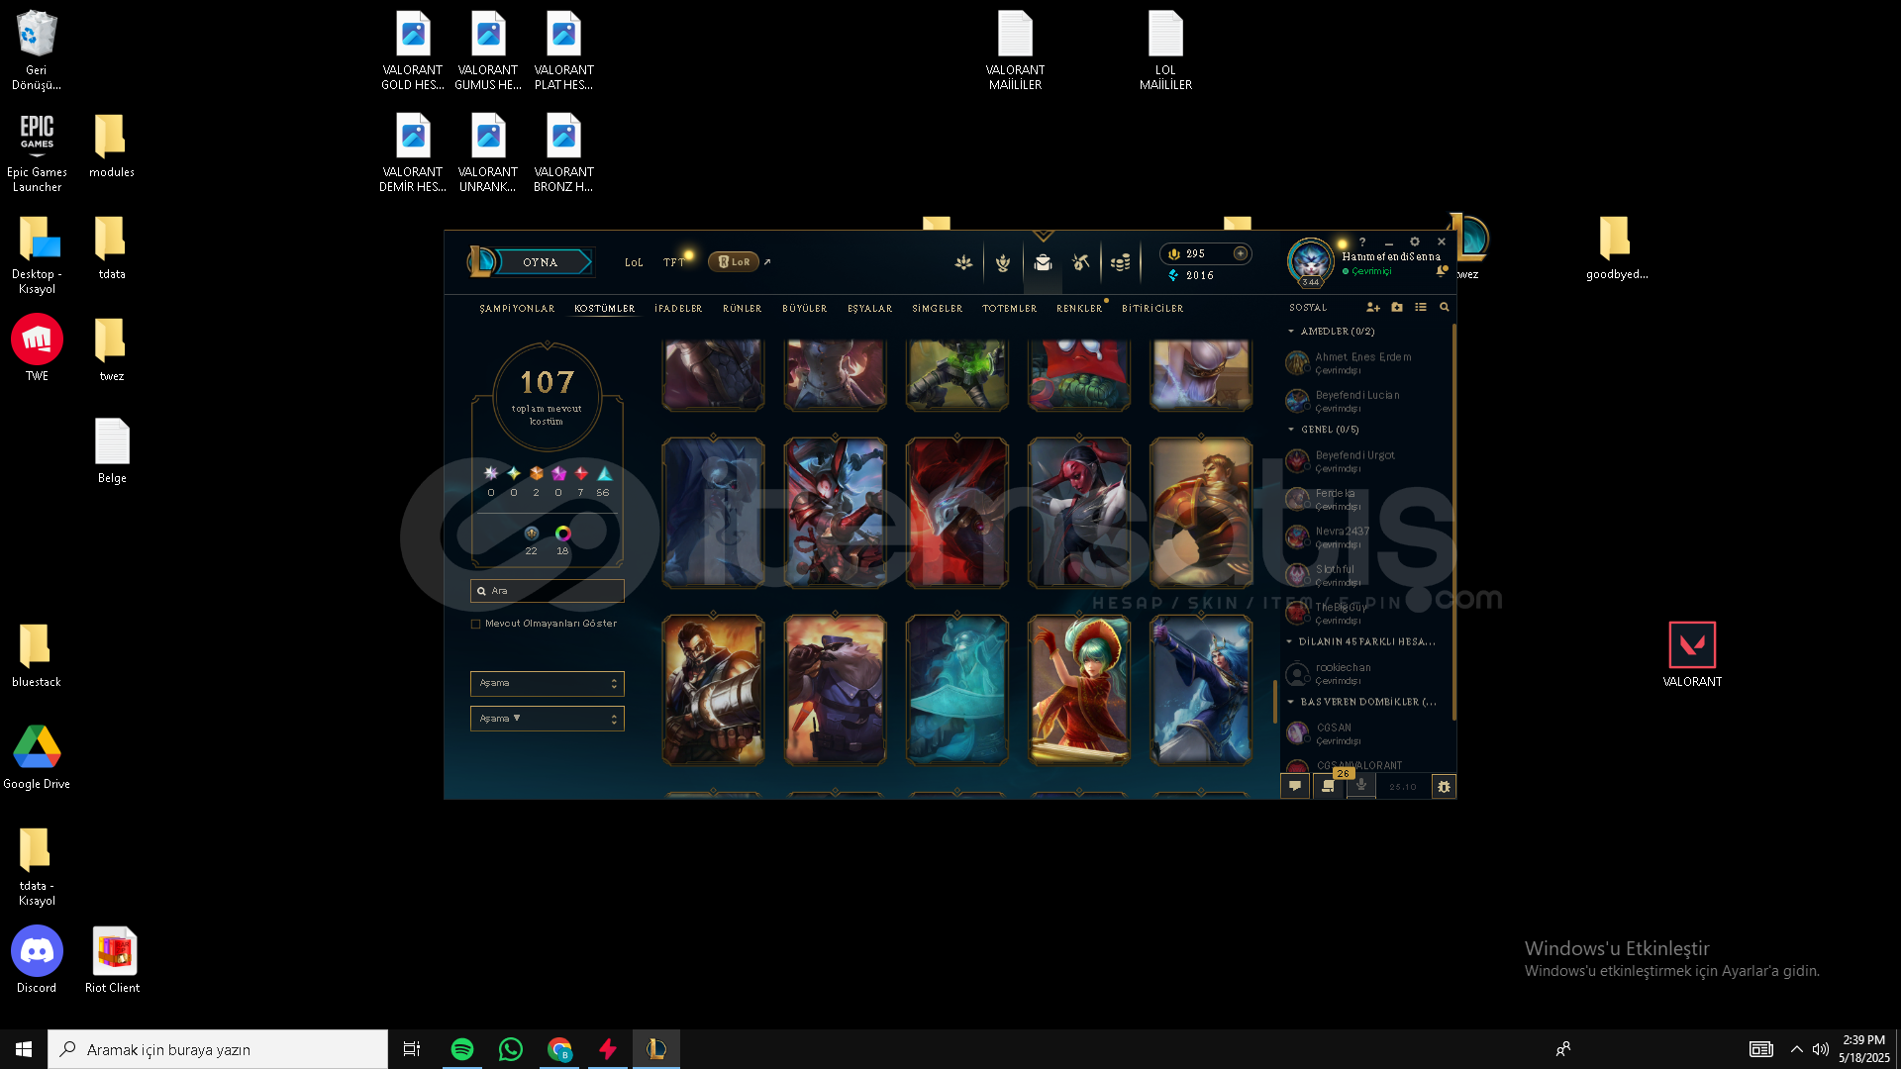Open the first Aşama dropdown
The image size is (1901, 1069).
pos(547,683)
